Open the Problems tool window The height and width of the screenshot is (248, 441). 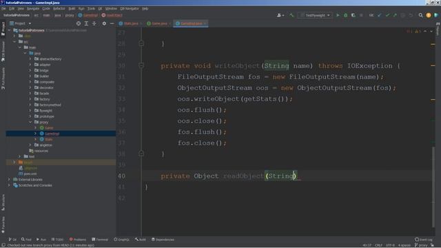point(78,240)
